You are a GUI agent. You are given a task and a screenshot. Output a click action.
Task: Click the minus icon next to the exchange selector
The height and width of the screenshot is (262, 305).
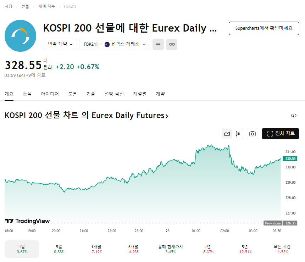[x=158, y=44]
